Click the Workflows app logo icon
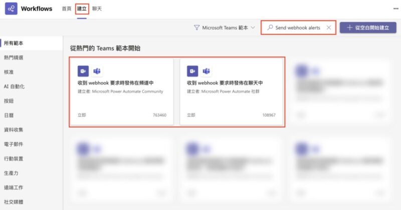The height and width of the screenshot is (210, 401). (11, 8)
